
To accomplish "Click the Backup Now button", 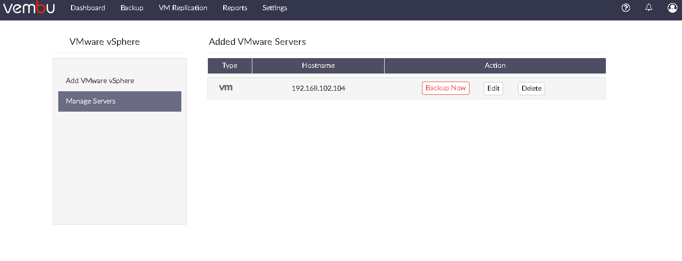I will [445, 88].
